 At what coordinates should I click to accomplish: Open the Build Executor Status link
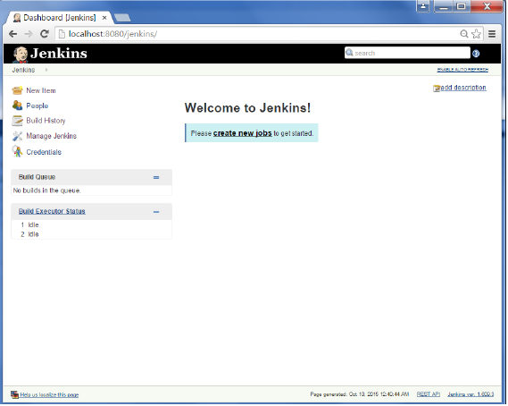[x=52, y=211]
